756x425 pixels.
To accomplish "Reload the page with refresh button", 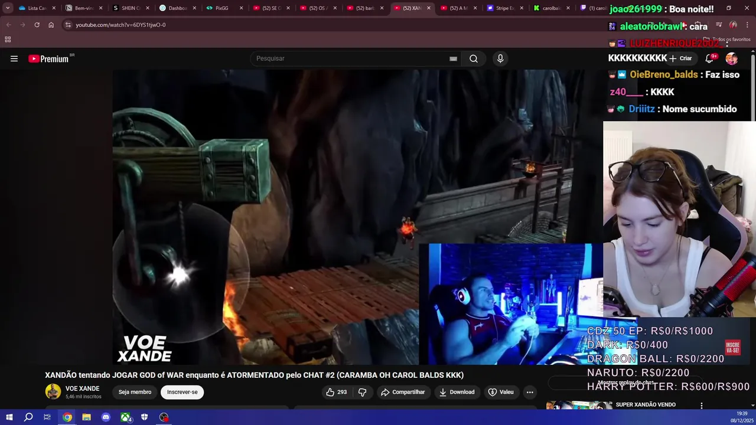I will click(x=37, y=25).
